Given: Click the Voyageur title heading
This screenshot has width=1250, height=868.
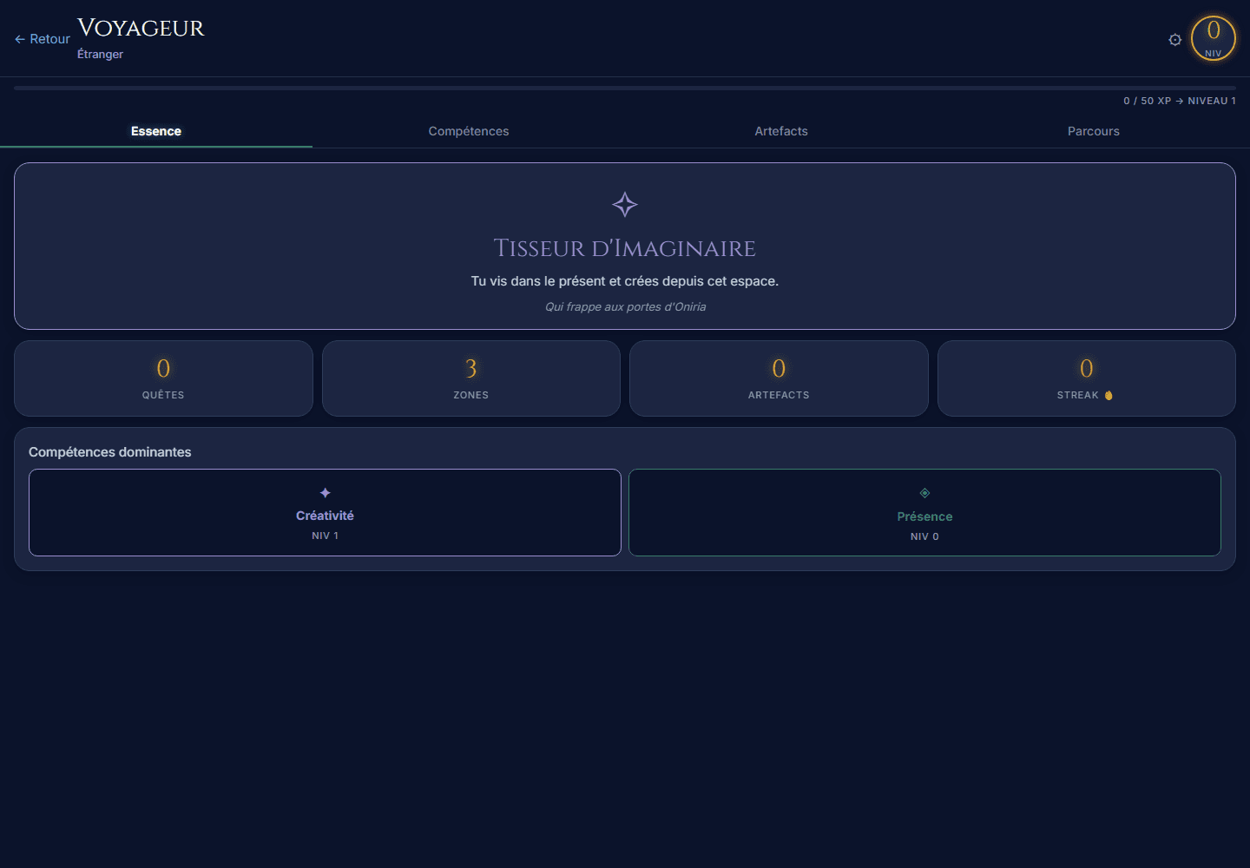Looking at the screenshot, I should (141, 28).
